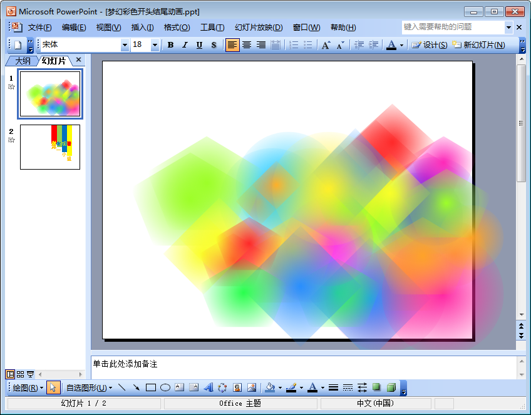Increase font size
This screenshot has height=415, width=531.
click(x=326, y=44)
